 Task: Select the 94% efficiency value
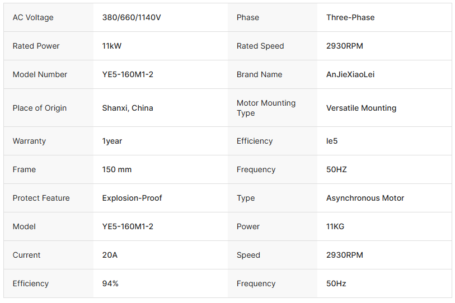[110, 283]
